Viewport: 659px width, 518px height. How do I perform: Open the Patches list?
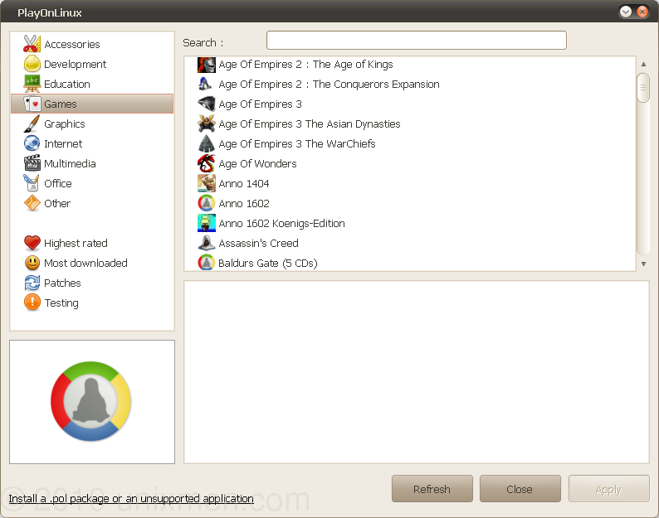click(x=92, y=283)
